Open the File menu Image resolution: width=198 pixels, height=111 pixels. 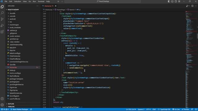pyautogui.click(x=6, y=1)
